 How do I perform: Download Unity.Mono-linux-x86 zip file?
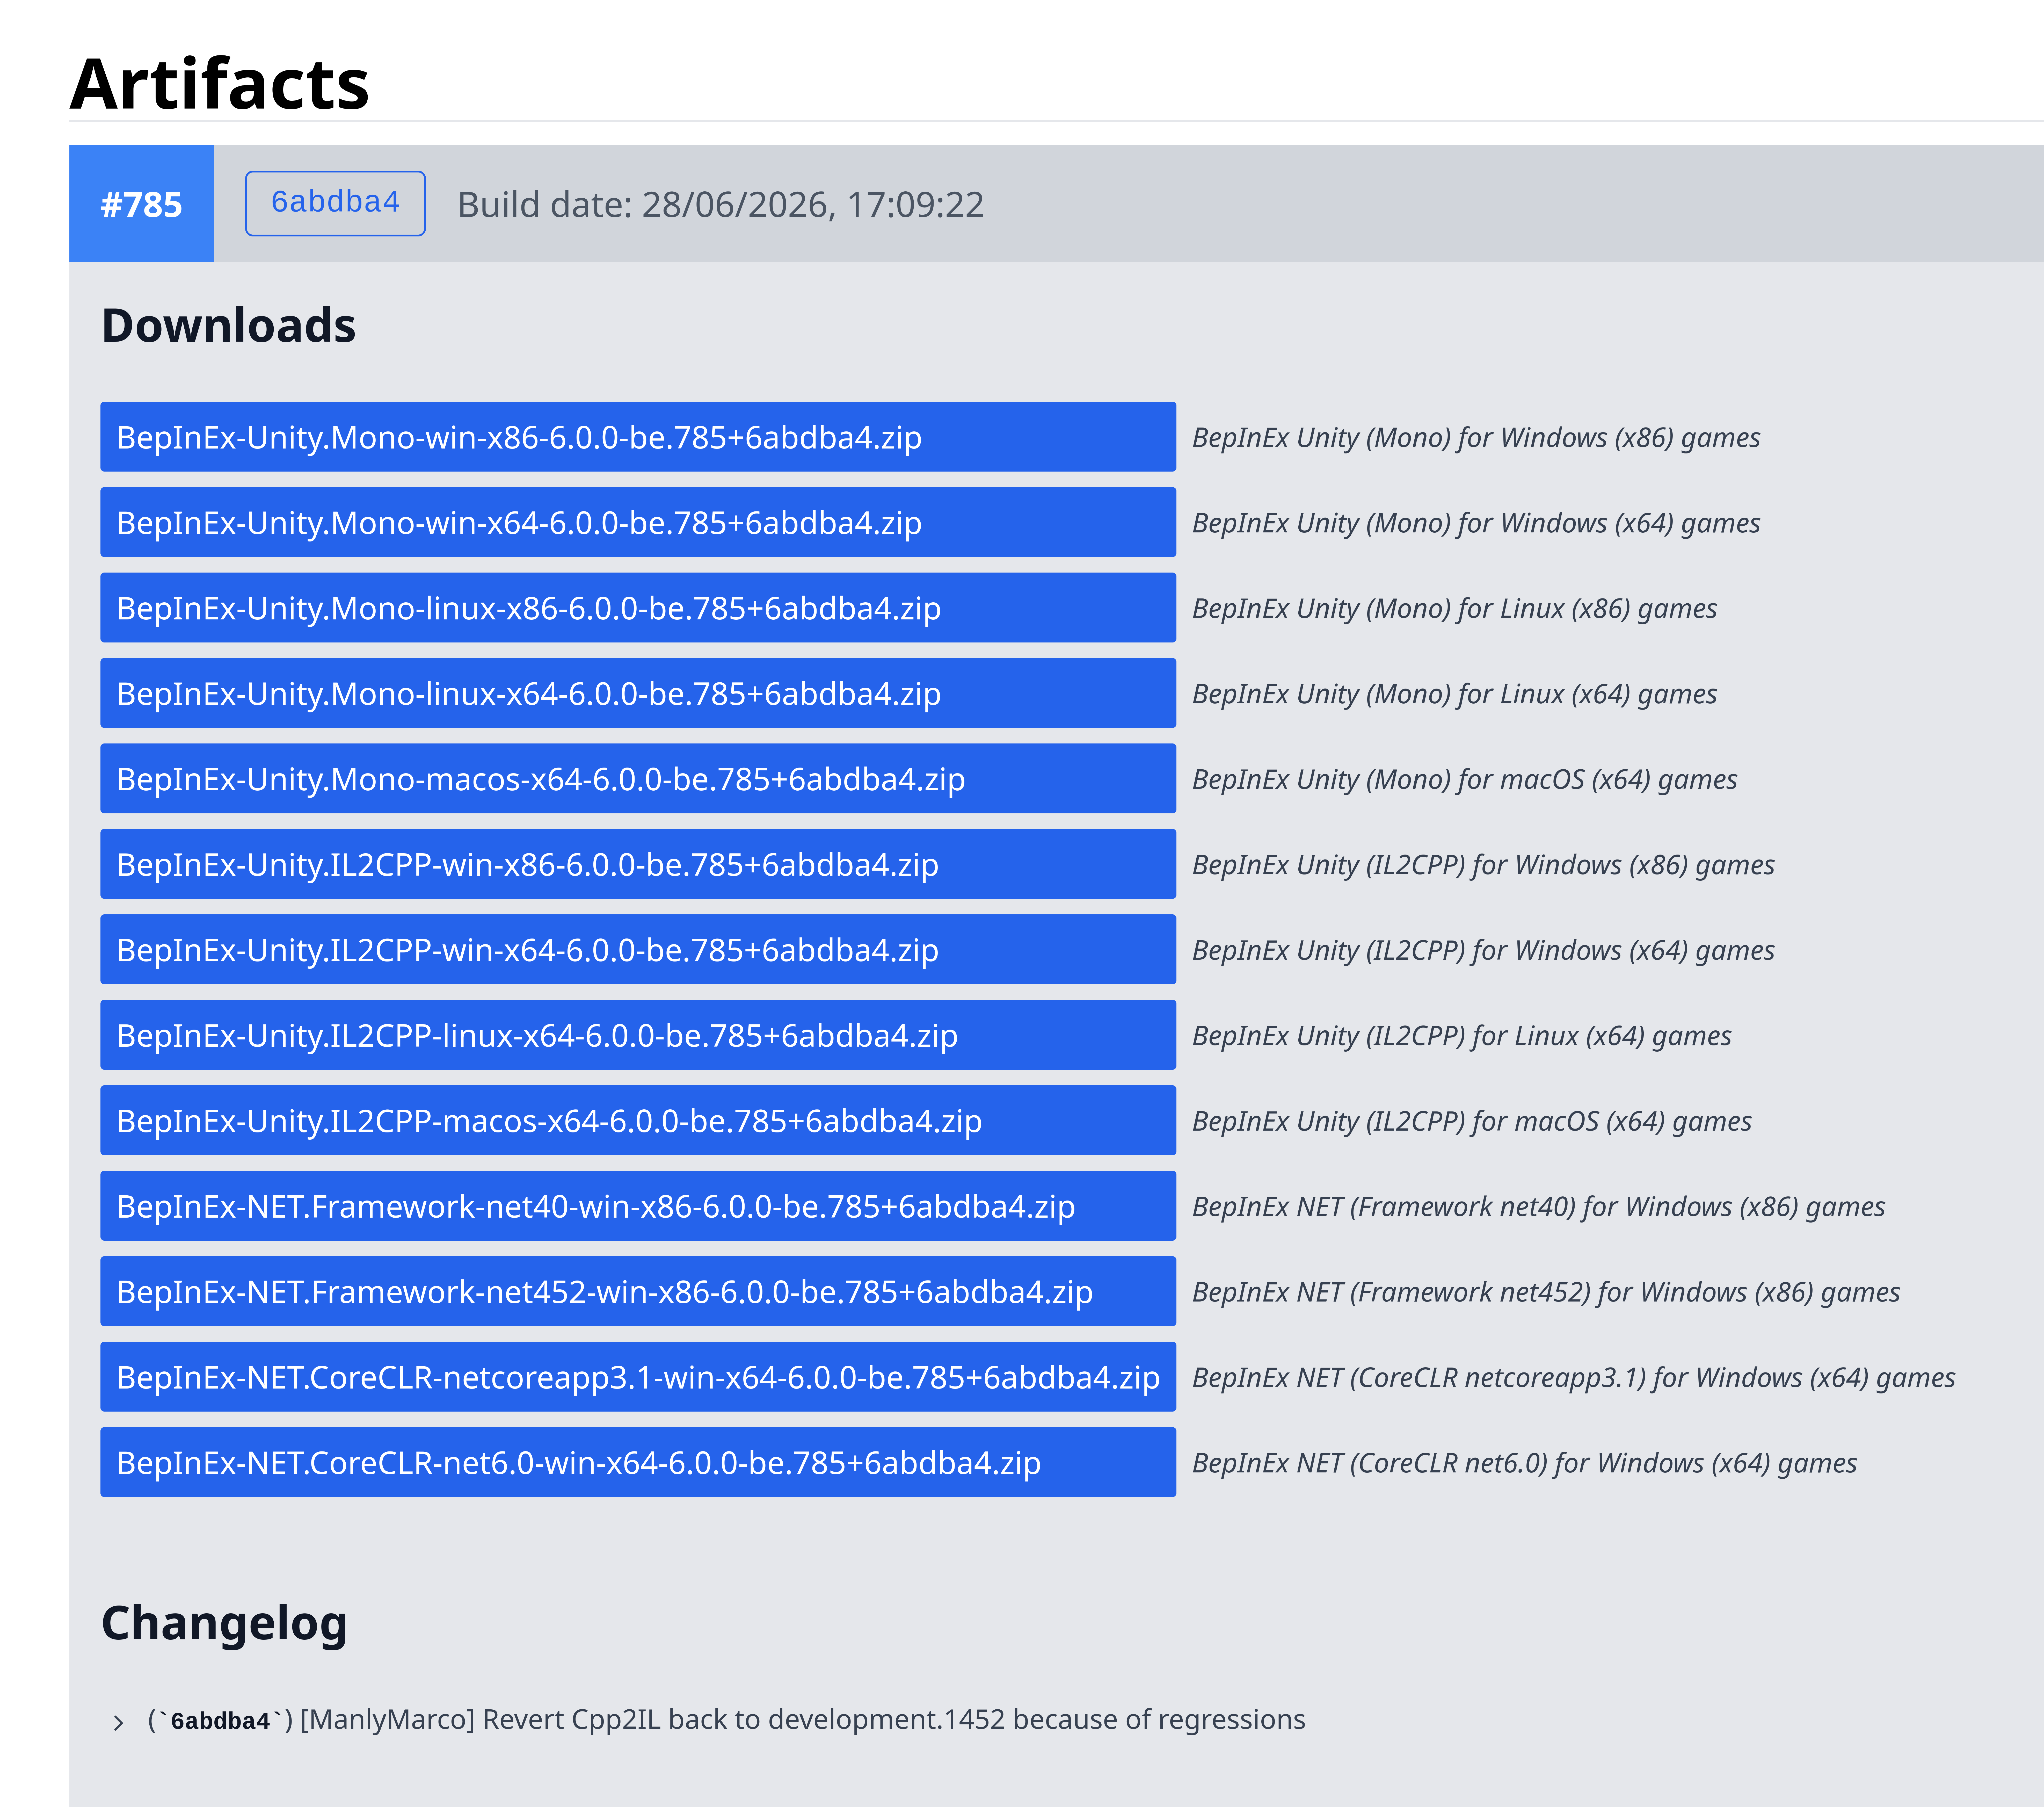pos(638,608)
